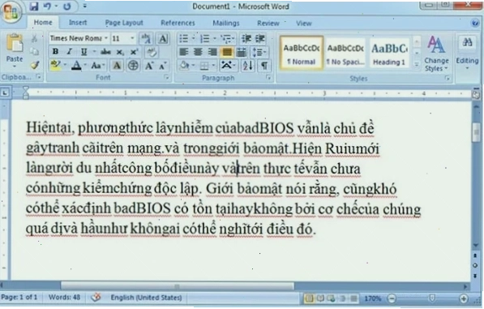
Task: Click the Cut scissors icon
Action: coord(35,38)
